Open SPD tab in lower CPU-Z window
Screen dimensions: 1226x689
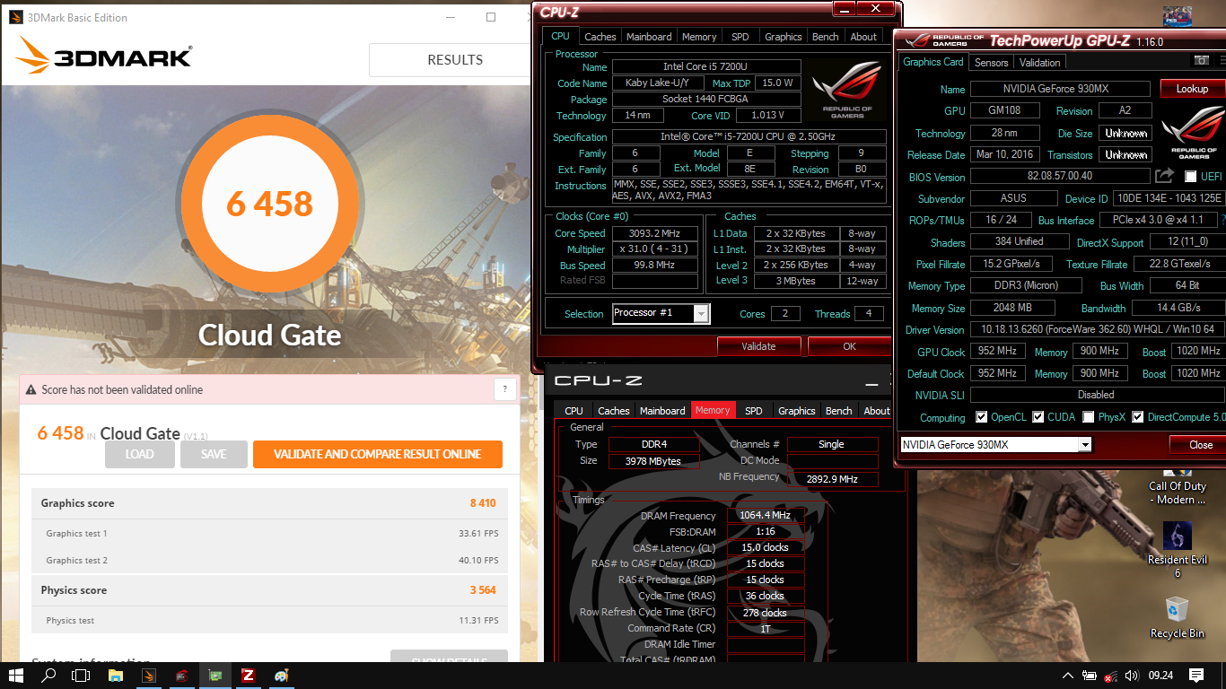[x=754, y=411]
